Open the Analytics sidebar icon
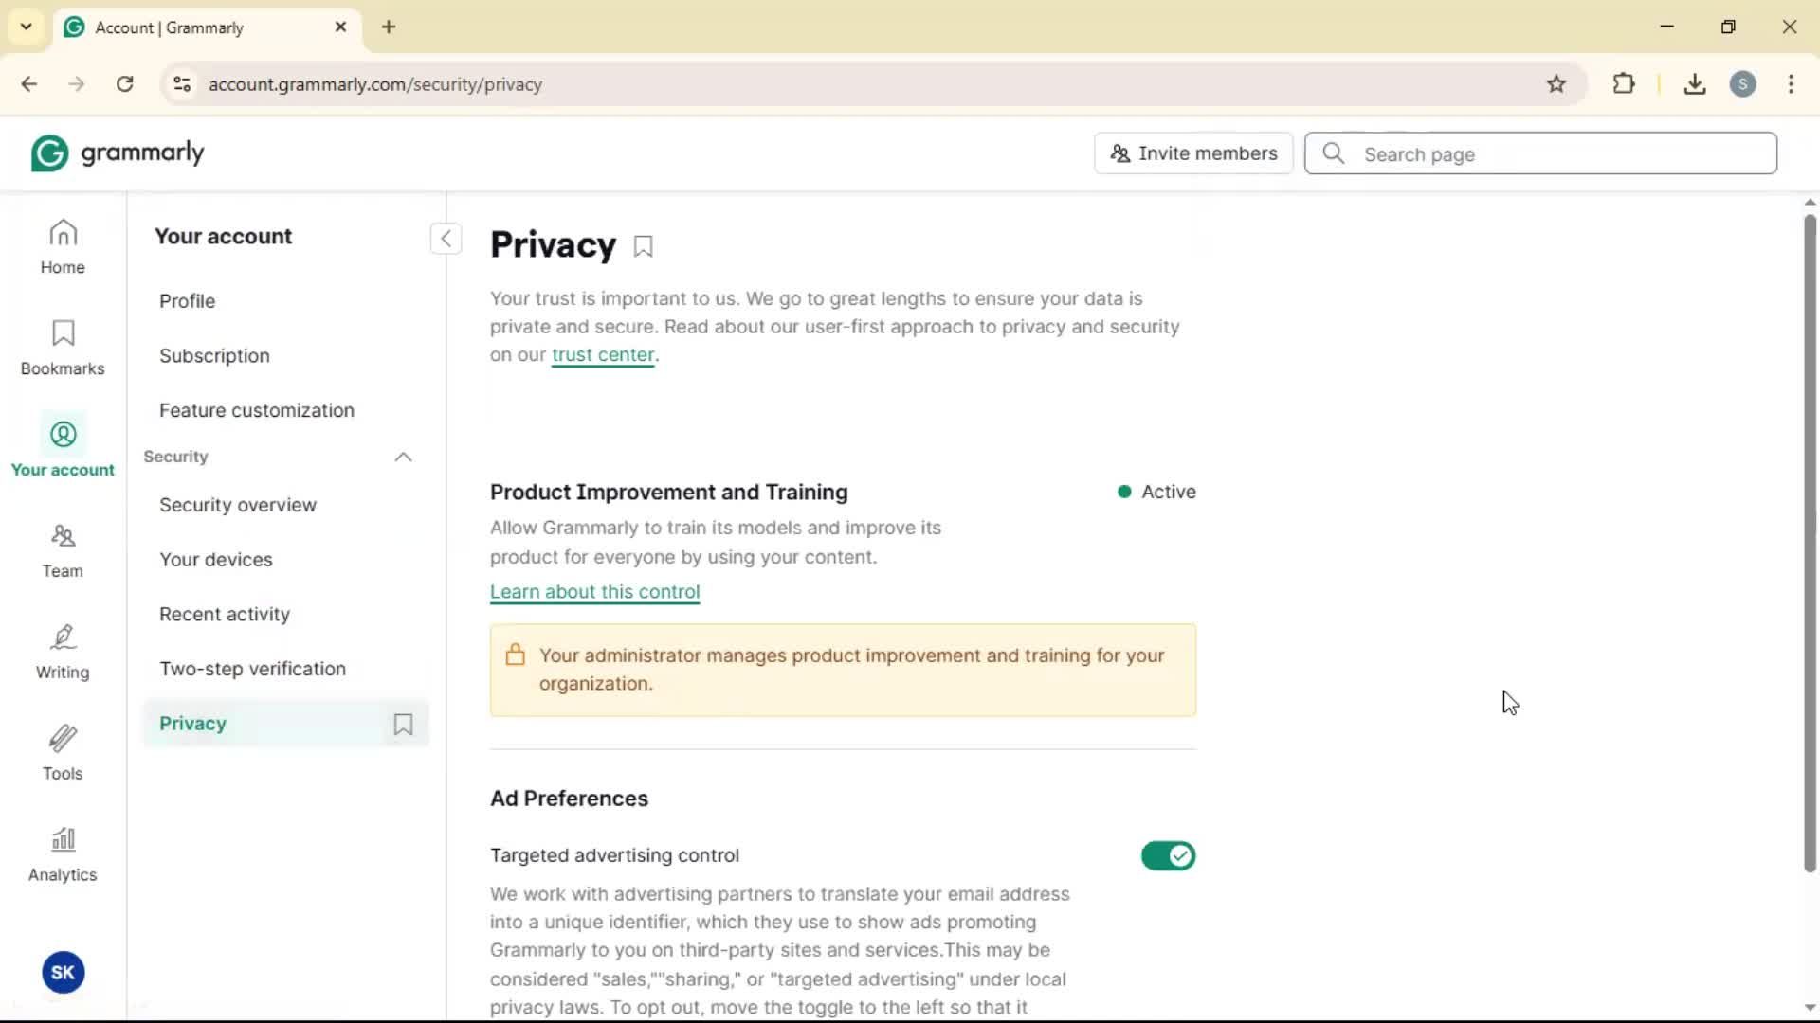 (x=63, y=854)
